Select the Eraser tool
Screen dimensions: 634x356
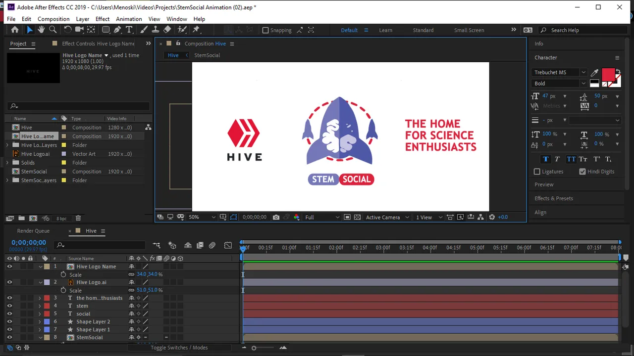pyautogui.click(x=167, y=30)
